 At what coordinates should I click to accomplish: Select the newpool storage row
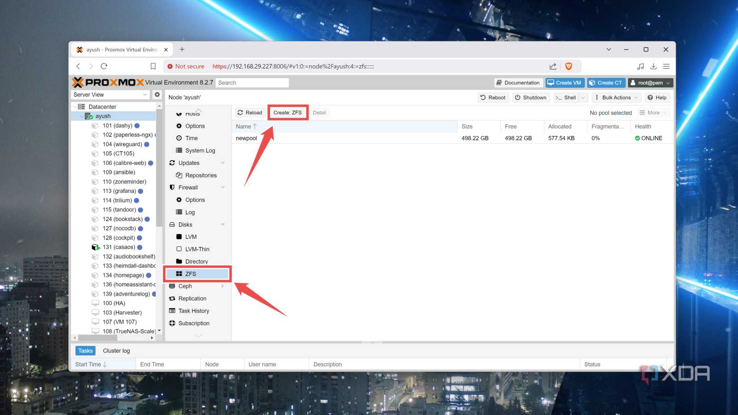coord(246,138)
